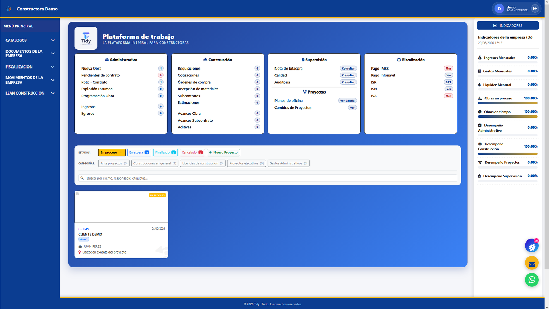Expand the CATALOGOS menu chevron
This screenshot has height=309, width=549.
[x=52, y=40]
